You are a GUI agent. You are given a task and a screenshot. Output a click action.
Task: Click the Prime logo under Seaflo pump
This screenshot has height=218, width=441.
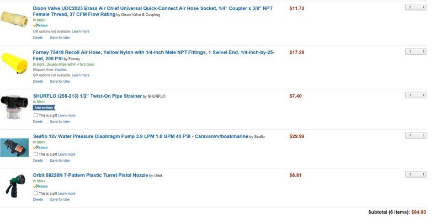pyautogui.click(x=40, y=147)
